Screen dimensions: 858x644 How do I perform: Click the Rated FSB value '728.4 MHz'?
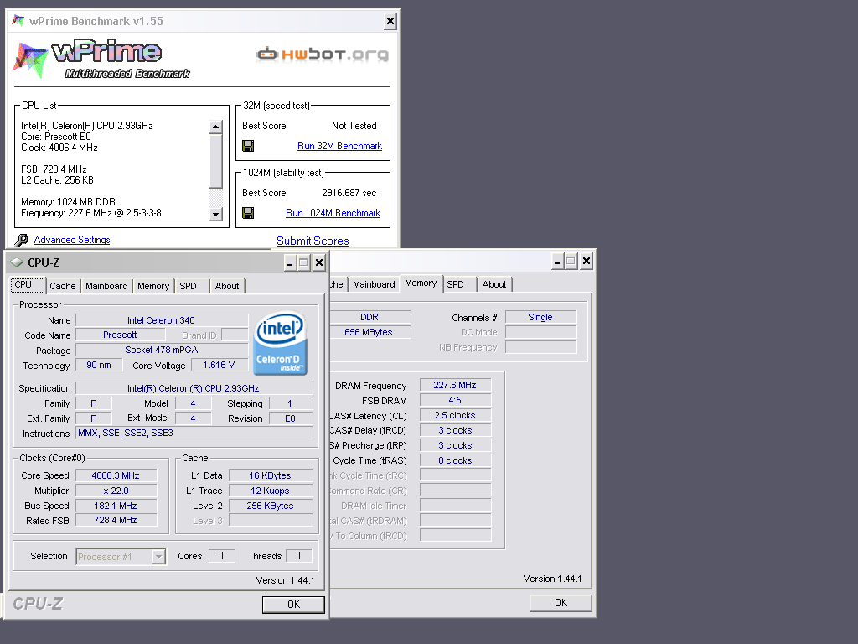pyautogui.click(x=116, y=520)
